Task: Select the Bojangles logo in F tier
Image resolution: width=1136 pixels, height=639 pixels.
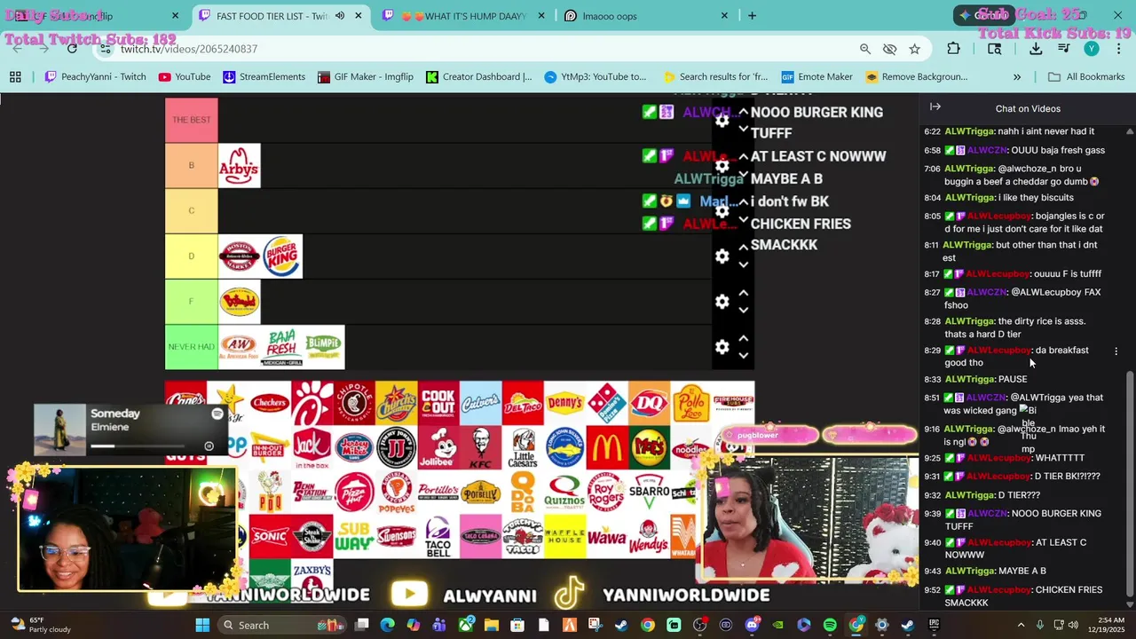Action: [x=239, y=302]
